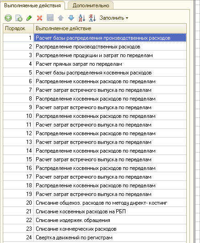Select the Выполняемые действия tab

pos(32,5)
